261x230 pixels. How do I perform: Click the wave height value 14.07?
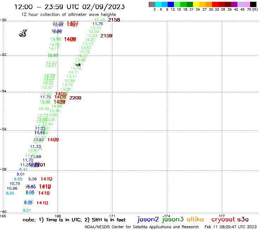coord(90,40)
